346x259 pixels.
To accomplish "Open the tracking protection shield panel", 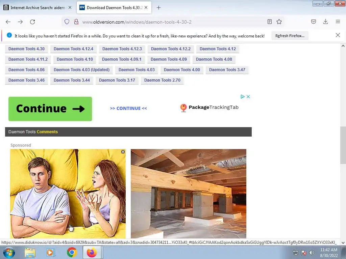I will (67, 22).
